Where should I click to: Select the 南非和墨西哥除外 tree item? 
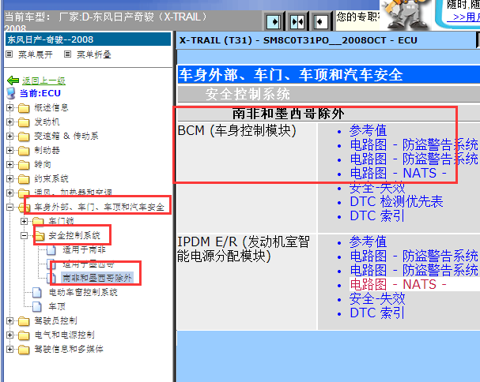tap(96, 278)
